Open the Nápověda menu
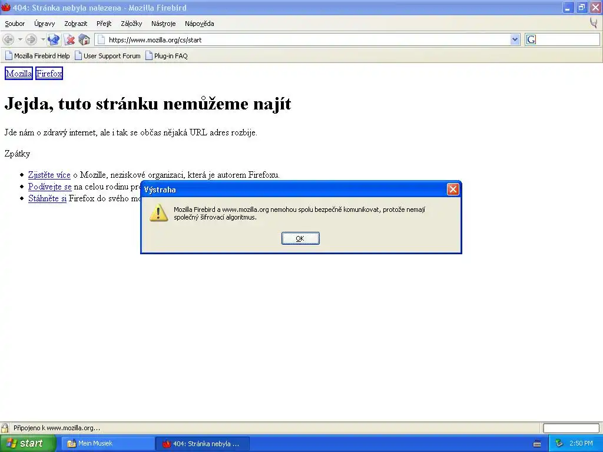The height and width of the screenshot is (452, 603). (x=199, y=24)
